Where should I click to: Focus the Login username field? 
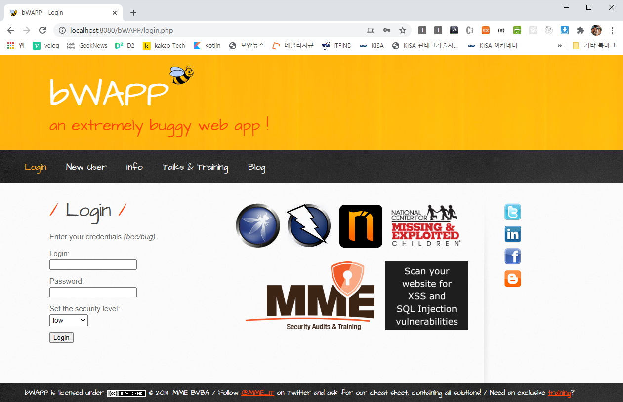93,265
